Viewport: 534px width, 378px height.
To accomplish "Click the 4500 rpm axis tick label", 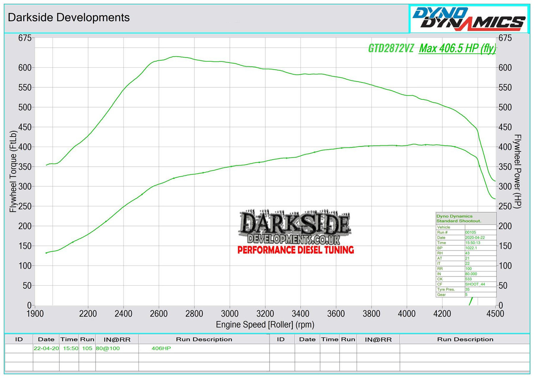I will 495,314.
